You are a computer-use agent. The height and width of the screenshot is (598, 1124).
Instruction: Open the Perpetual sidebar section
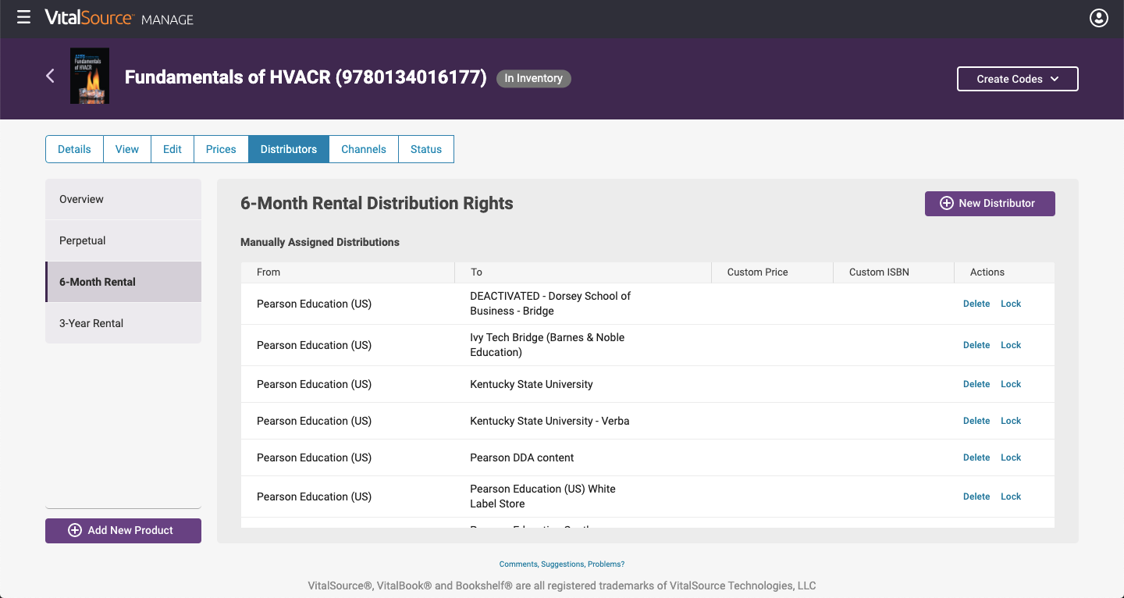[123, 240]
